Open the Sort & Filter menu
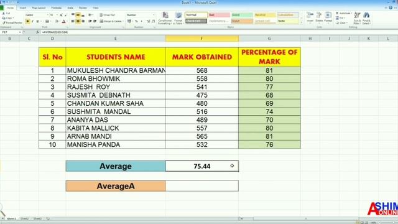The image size is (398, 224). coord(357,18)
